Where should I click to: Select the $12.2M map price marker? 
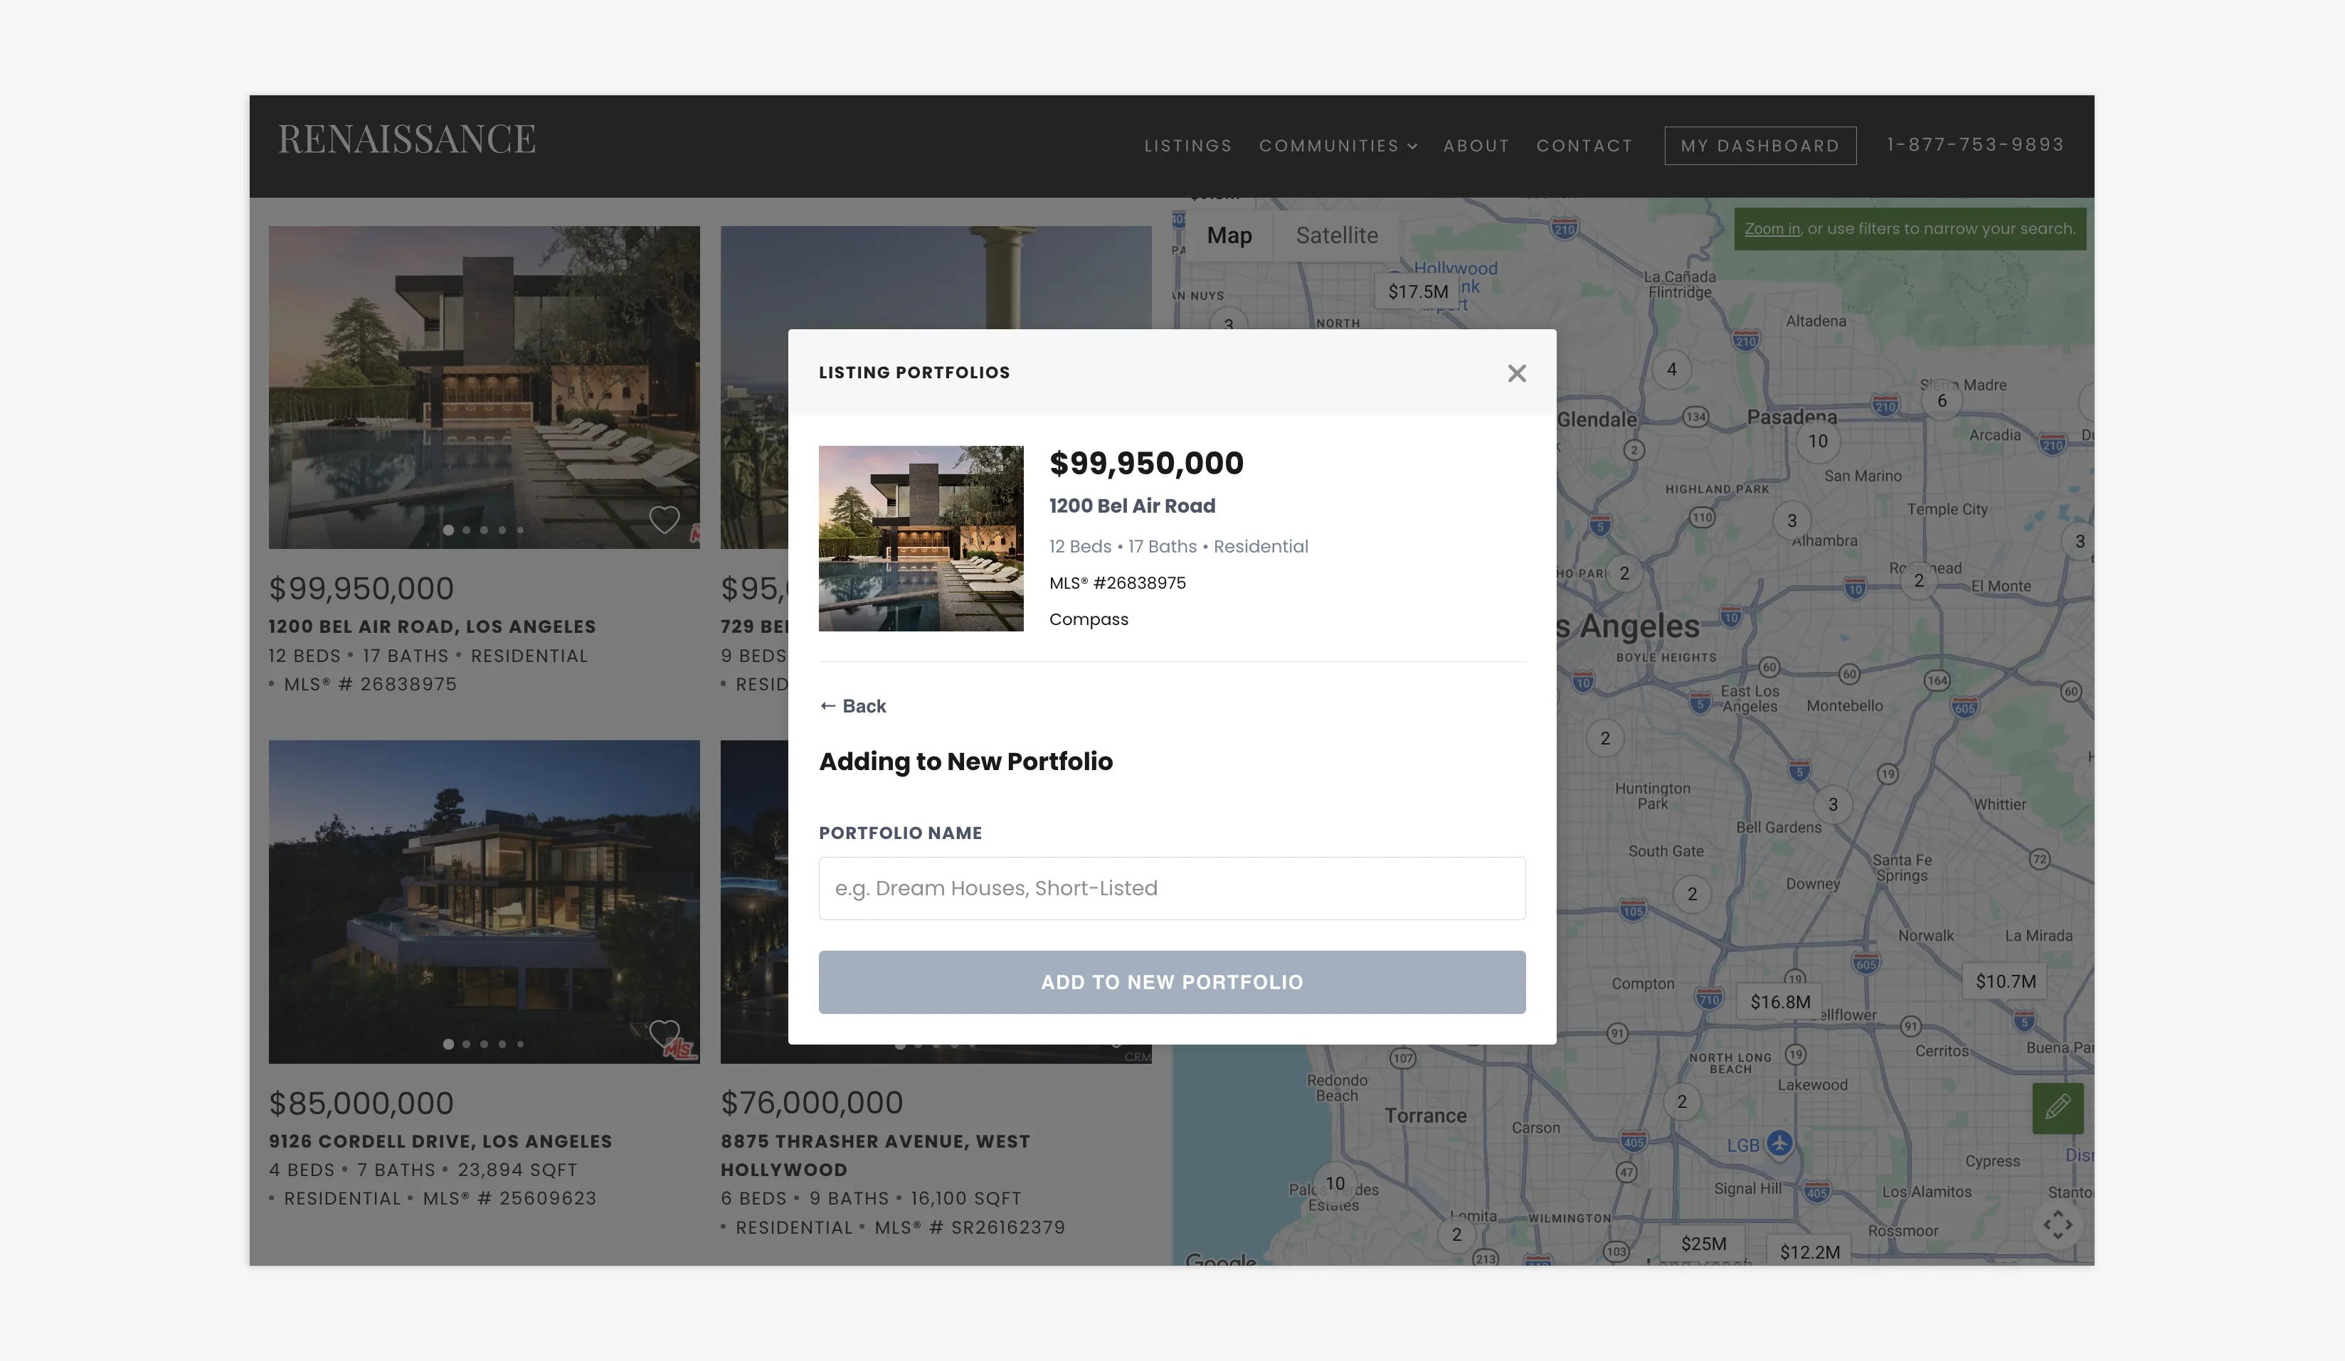pyautogui.click(x=1810, y=1252)
